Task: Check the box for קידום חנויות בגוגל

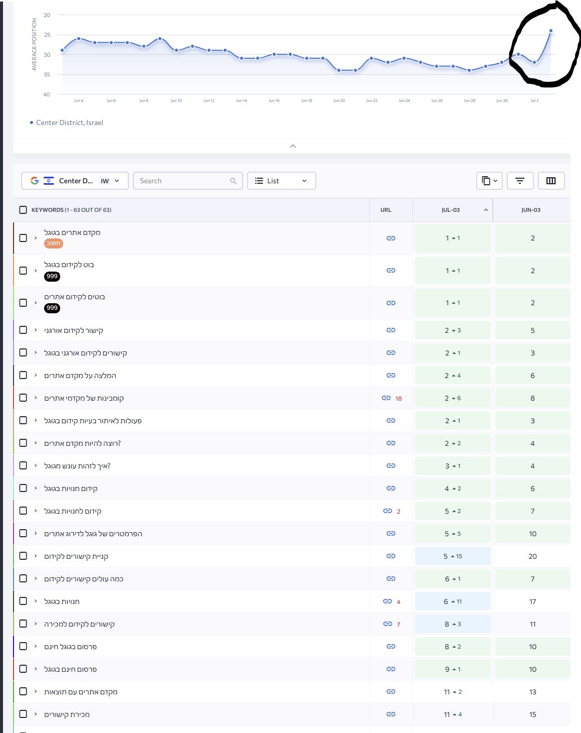Action: 23,488
